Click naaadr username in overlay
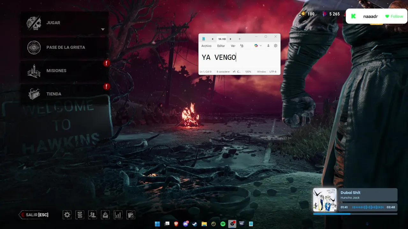Screen dimensions: 408x229 coord(370,16)
